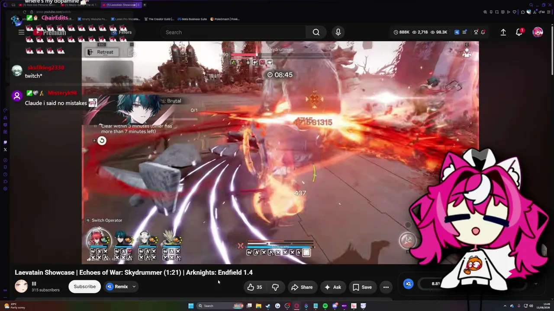Click the vidIQ badge below the video
Viewport: 554px width, 311px height.
coord(408,284)
